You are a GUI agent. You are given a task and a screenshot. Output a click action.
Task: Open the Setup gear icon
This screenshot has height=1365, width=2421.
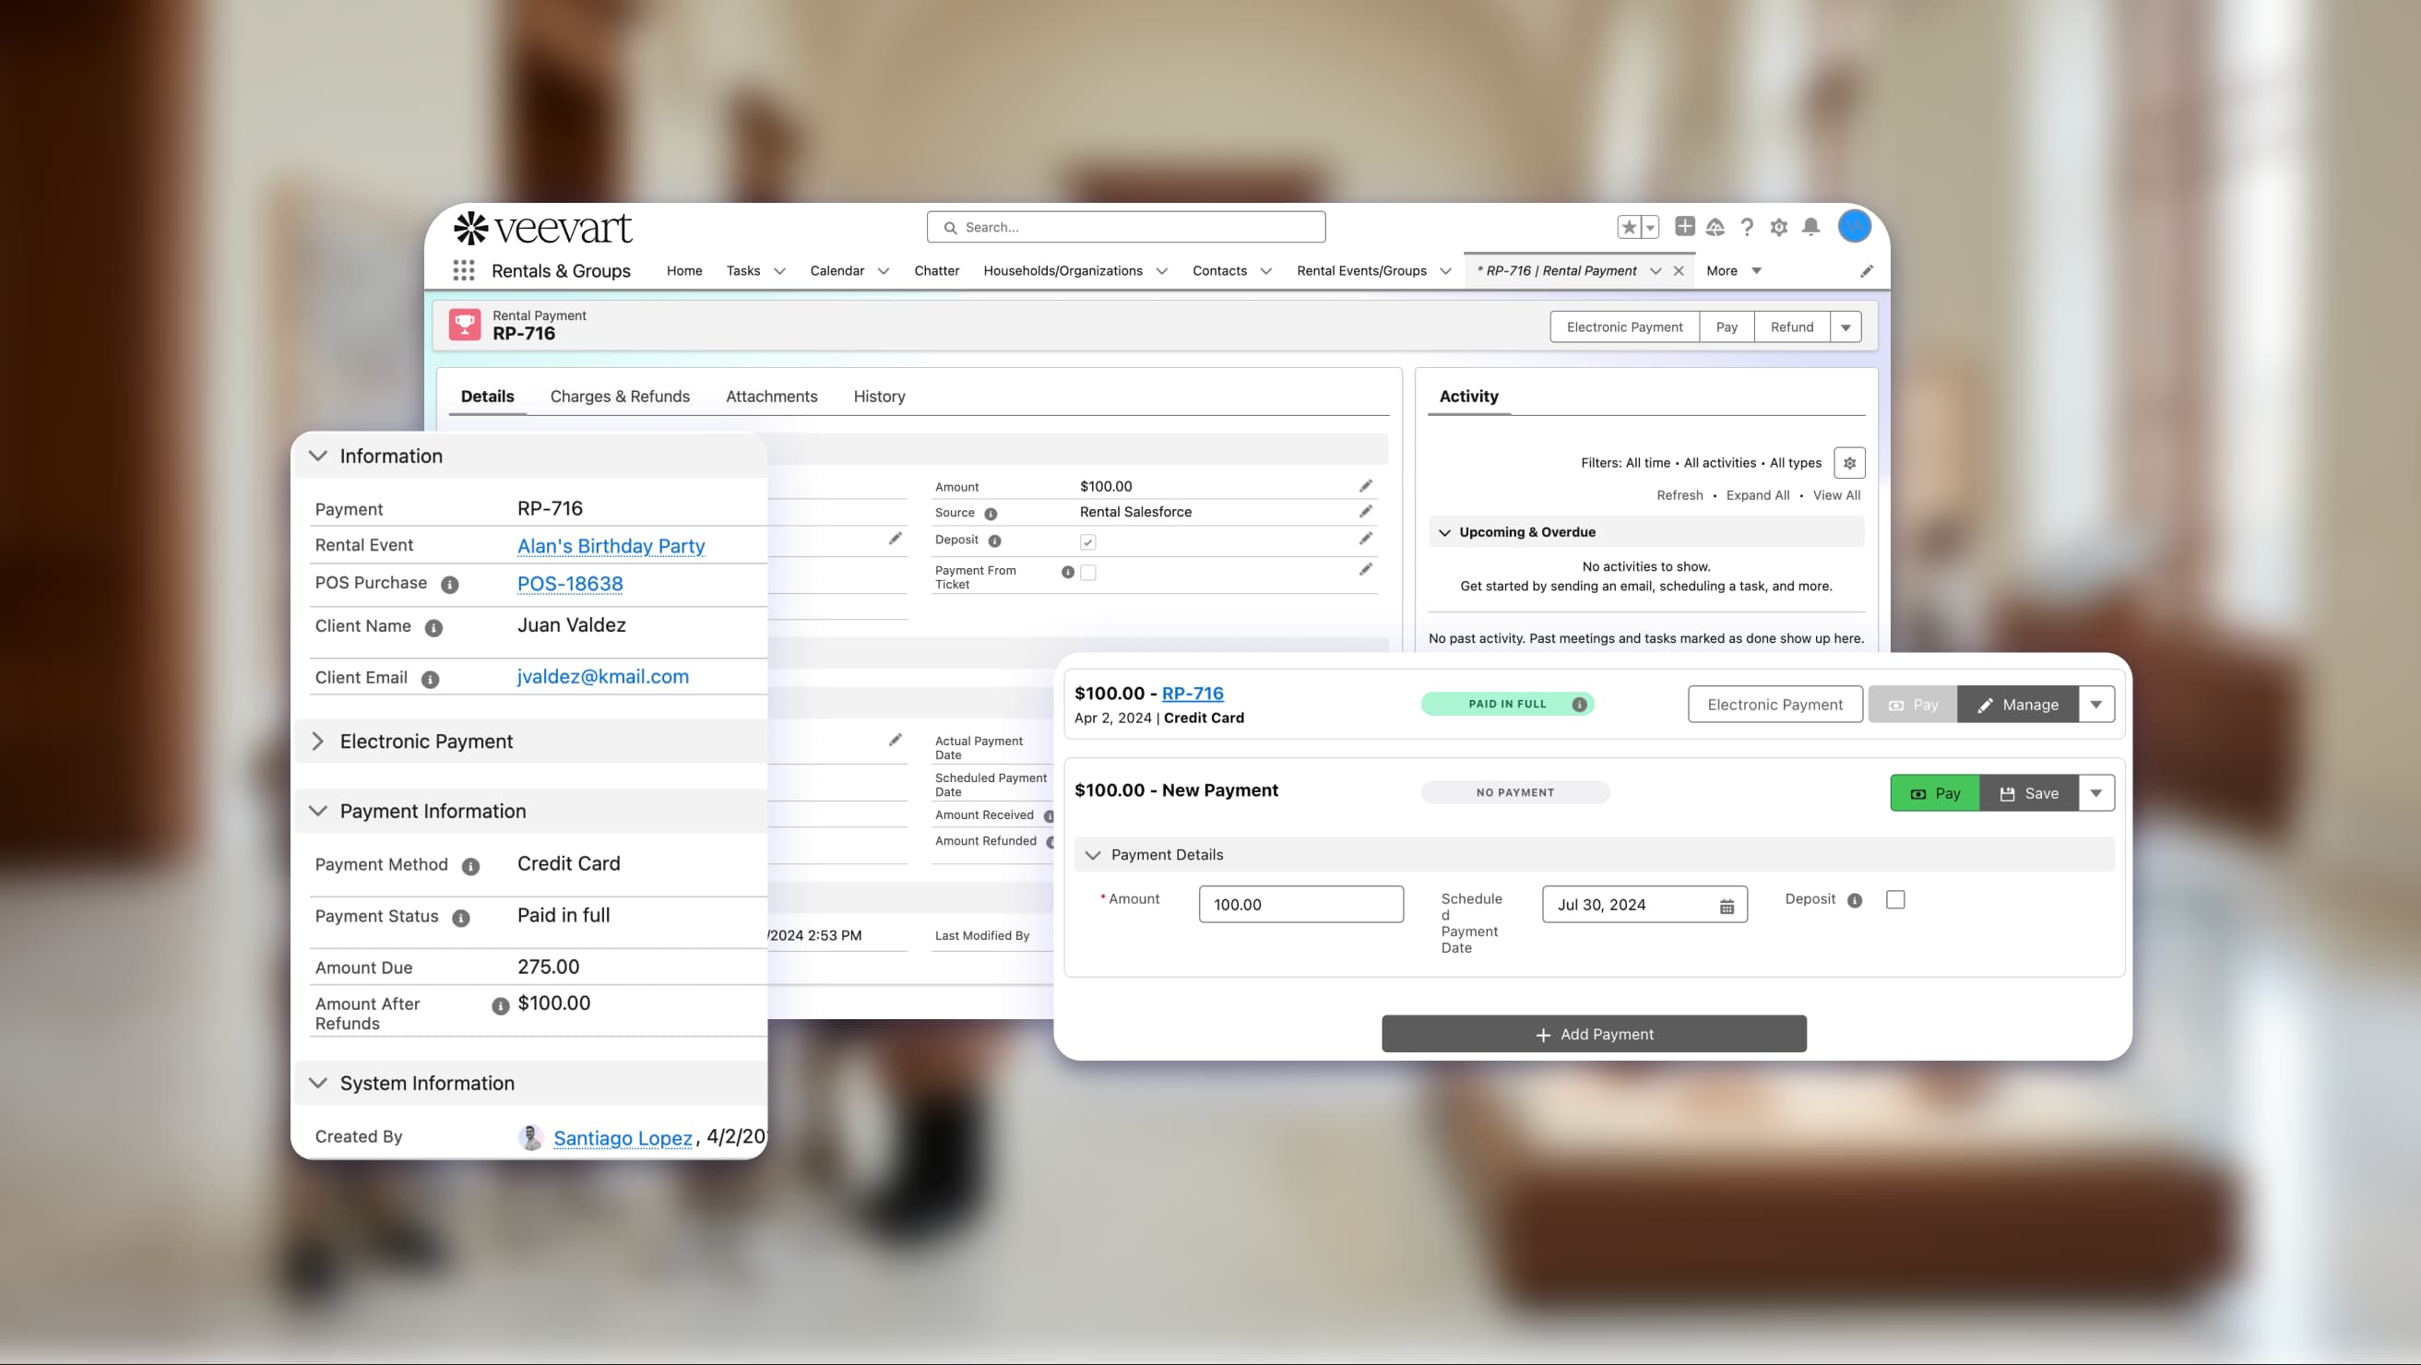[x=1778, y=227]
